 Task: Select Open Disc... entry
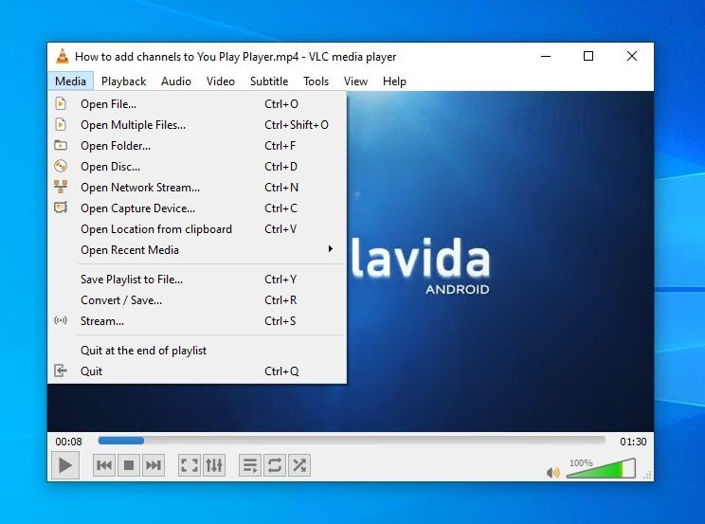pyautogui.click(x=197, y=167)
